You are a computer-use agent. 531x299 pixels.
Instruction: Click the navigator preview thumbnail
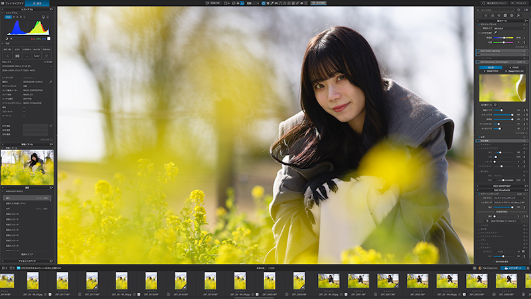tap(27, 167)
